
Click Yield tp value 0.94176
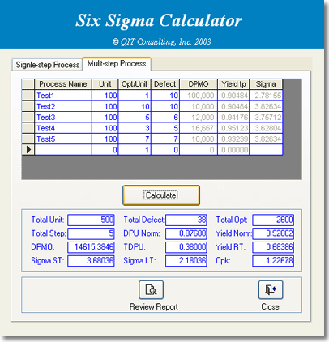[x=233, y=118]
